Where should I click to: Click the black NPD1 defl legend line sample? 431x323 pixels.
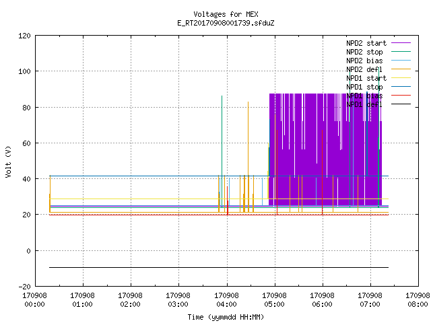point(401,104)
